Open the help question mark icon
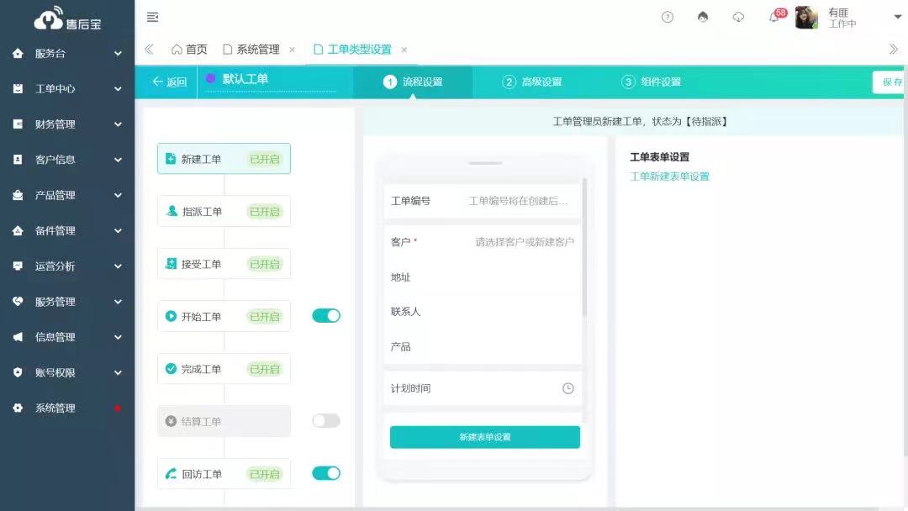The image size is (908, 511). pos(668,17)
